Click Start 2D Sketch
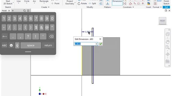 click(8, 2)
